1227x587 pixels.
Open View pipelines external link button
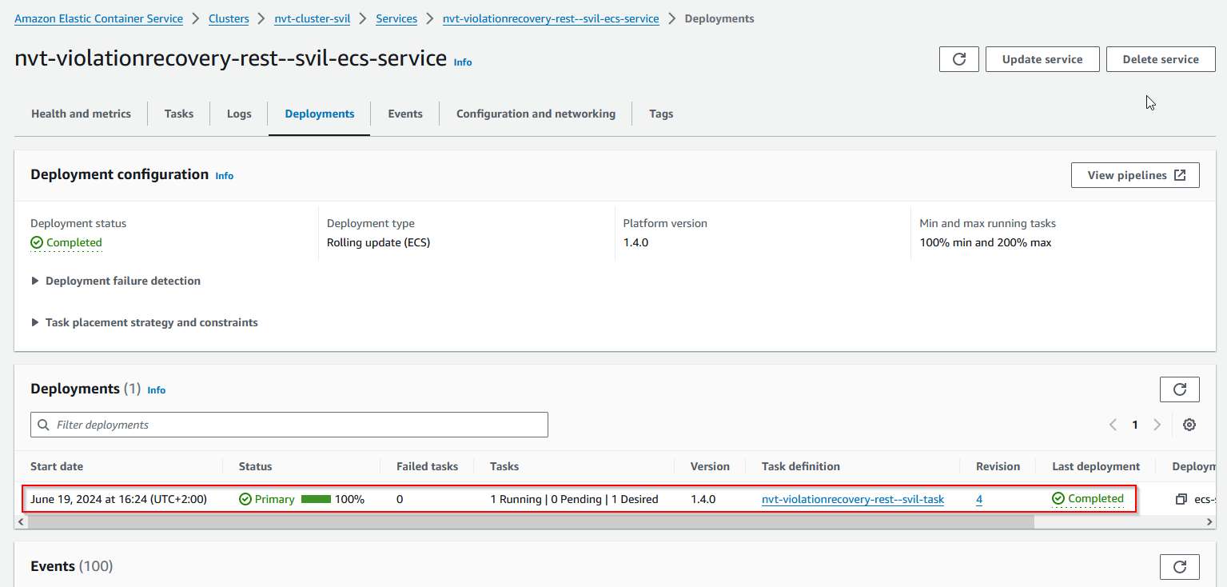[1135, 175]
